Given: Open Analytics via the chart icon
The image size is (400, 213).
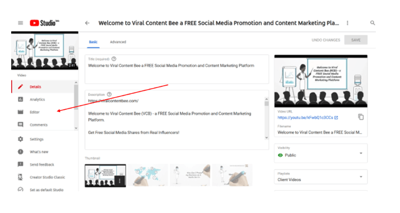Looking at the screenshot, I should [21, 99].
